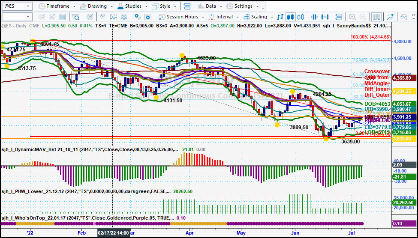
Task: Switch to hollow candlestick chart style
Action: click(x=301, y=17)
